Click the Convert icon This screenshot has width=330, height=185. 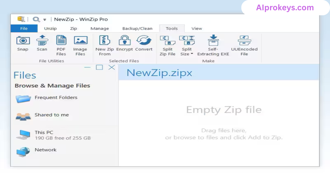[144, 40]
